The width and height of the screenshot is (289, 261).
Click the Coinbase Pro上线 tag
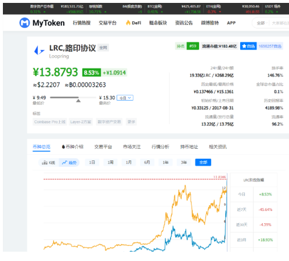50,121
